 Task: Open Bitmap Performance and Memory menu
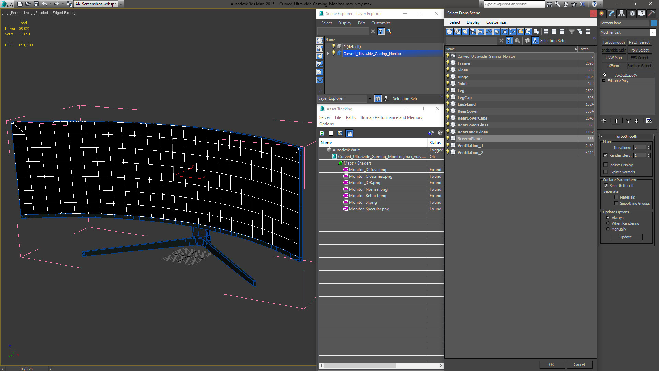click(391, 117)
